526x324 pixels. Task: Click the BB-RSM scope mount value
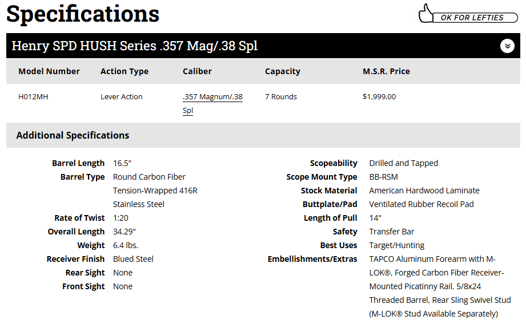tap(384, 177)
